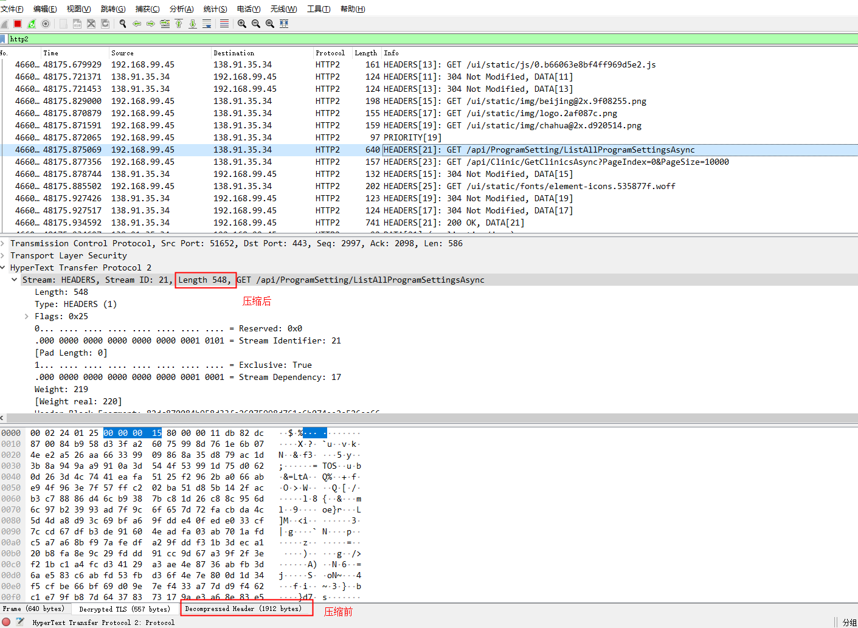Viewport: 858px width, 628px height.
Task: Click the go-to-specific-packet icon
Action: [x=165, y=24]
